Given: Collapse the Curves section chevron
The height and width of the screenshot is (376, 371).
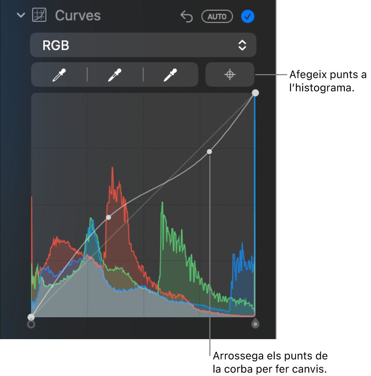Looking at the screenshot, I should tap(21, 15).
